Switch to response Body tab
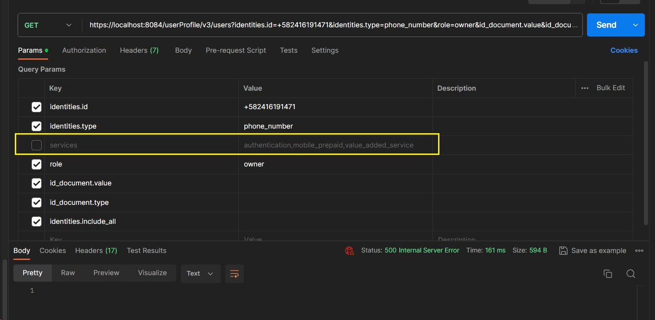 [22, 251]
